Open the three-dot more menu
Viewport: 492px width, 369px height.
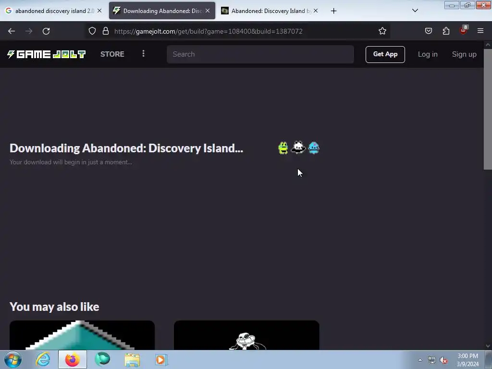(143, 54)
